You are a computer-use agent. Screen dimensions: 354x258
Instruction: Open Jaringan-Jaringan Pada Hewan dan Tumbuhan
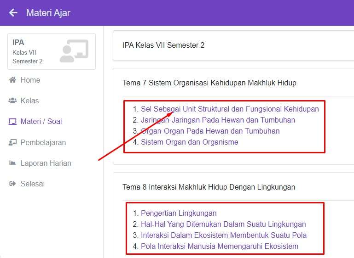pyautogui.click(x=218, y=120)
